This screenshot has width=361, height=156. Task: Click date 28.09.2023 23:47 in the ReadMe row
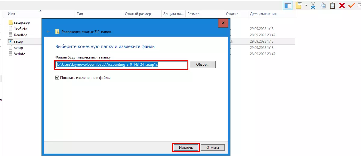click(x=263, y=35)
